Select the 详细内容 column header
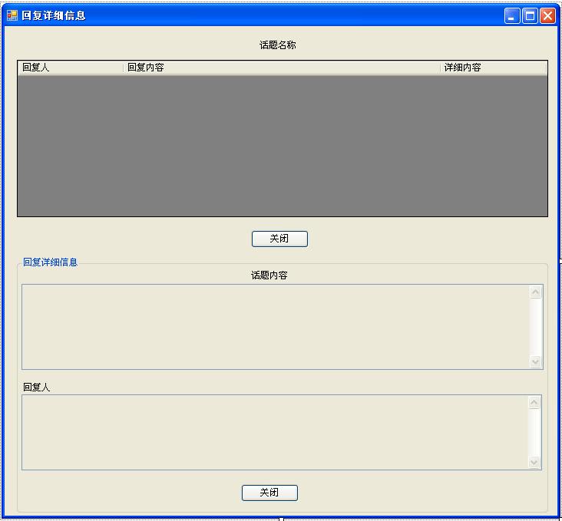 493,68
